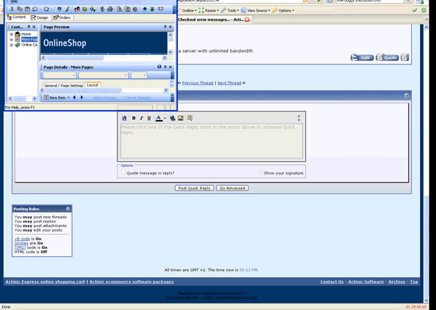Click inside the Quick Reply message box
The width and height of the screenshot is (436, 310).
[x=211, y=141]
